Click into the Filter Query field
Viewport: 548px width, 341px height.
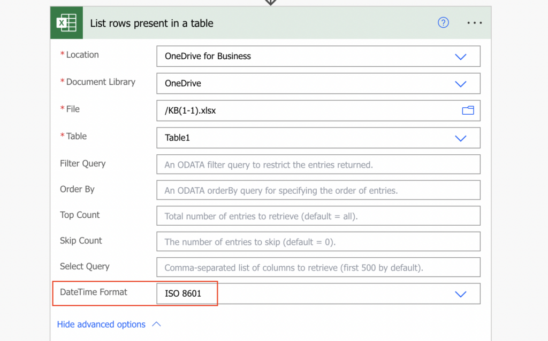(318, 164)
